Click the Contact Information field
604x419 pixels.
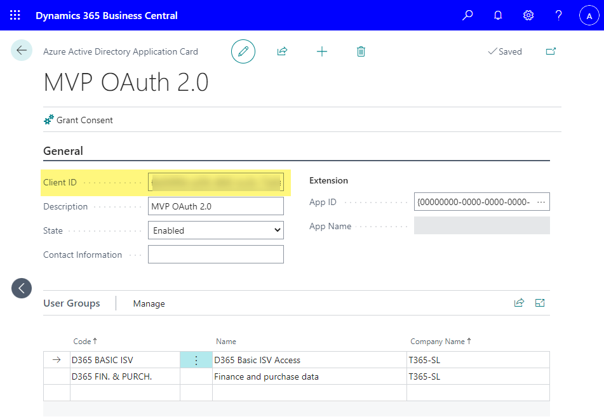tap(216, 255)
